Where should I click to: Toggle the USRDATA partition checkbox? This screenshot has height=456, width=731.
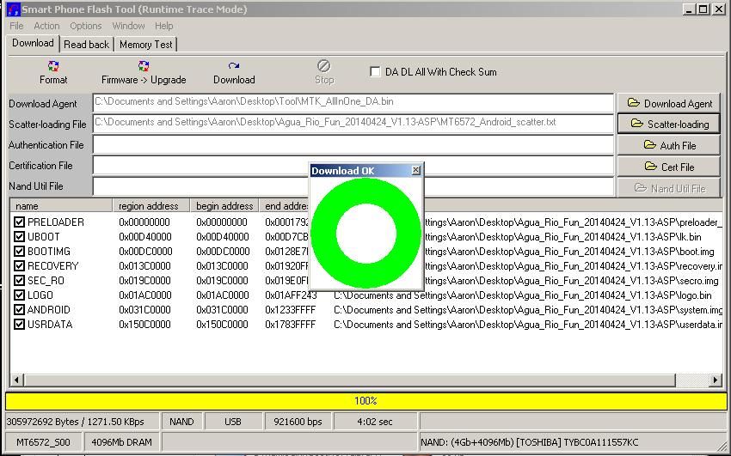tap(19, 325)
